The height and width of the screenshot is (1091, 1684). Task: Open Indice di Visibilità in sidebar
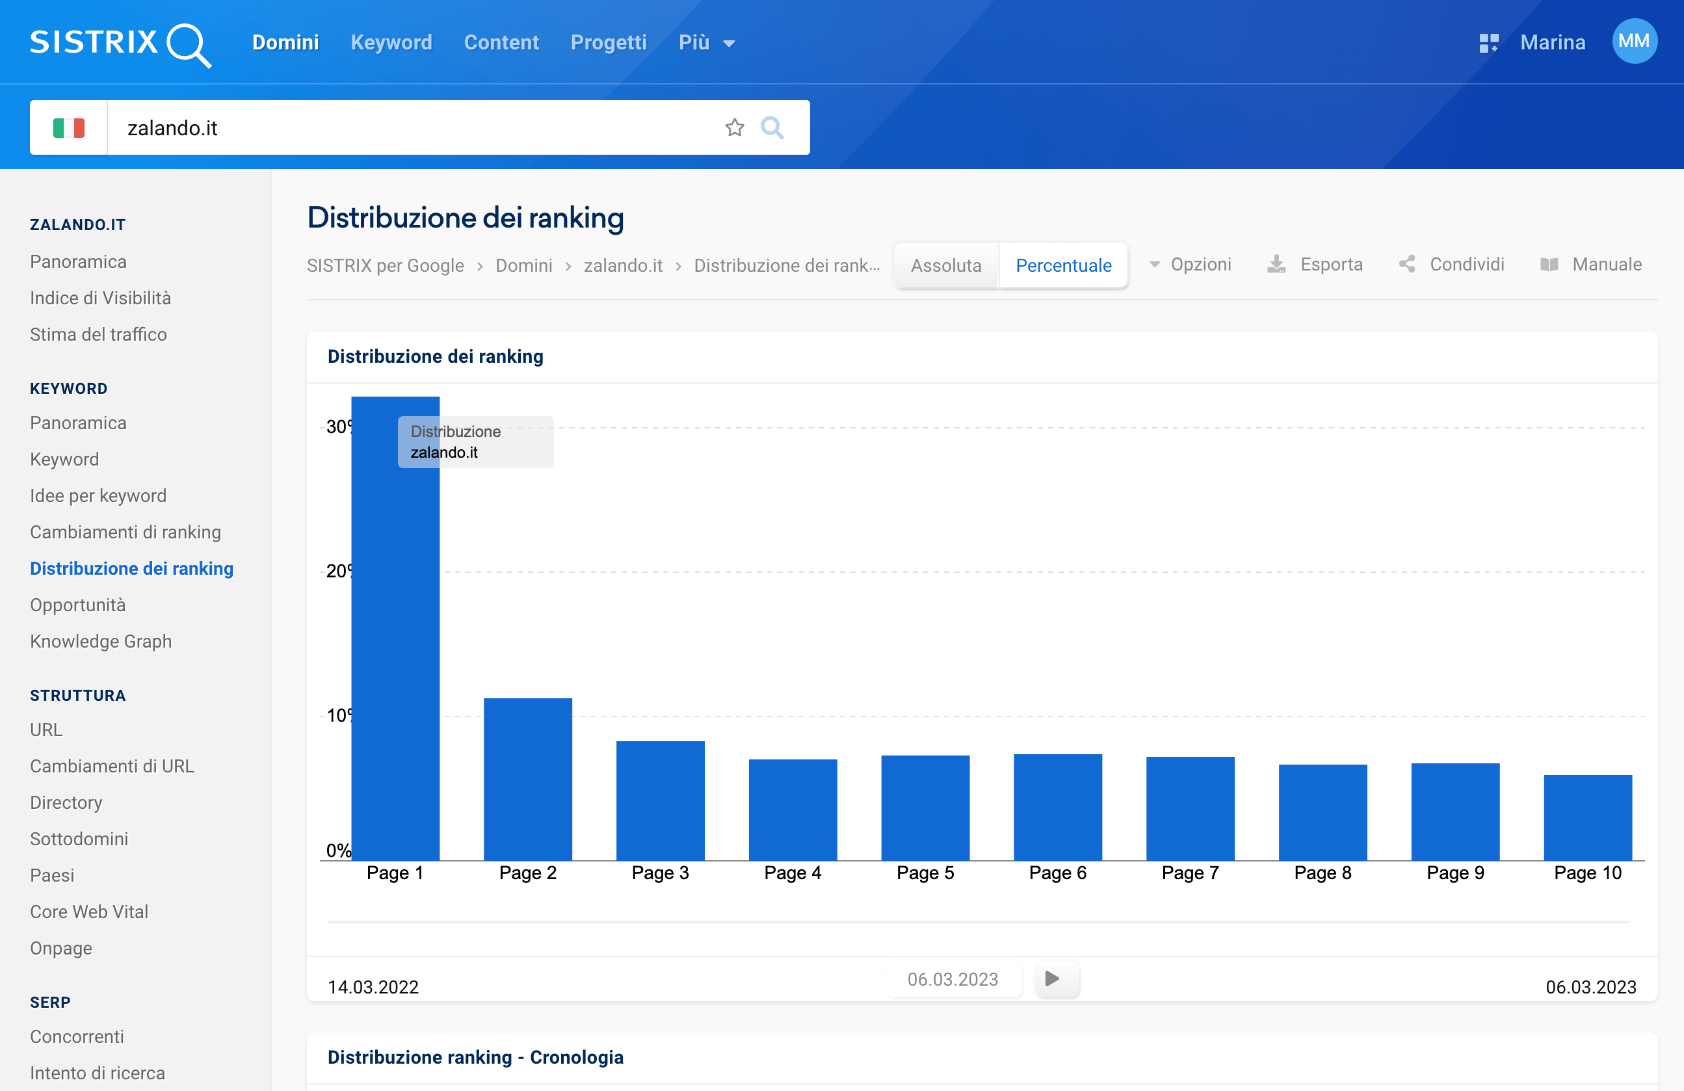(x=101, y=298)
